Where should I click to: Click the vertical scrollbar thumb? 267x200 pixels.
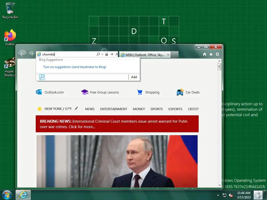[220, 66]
